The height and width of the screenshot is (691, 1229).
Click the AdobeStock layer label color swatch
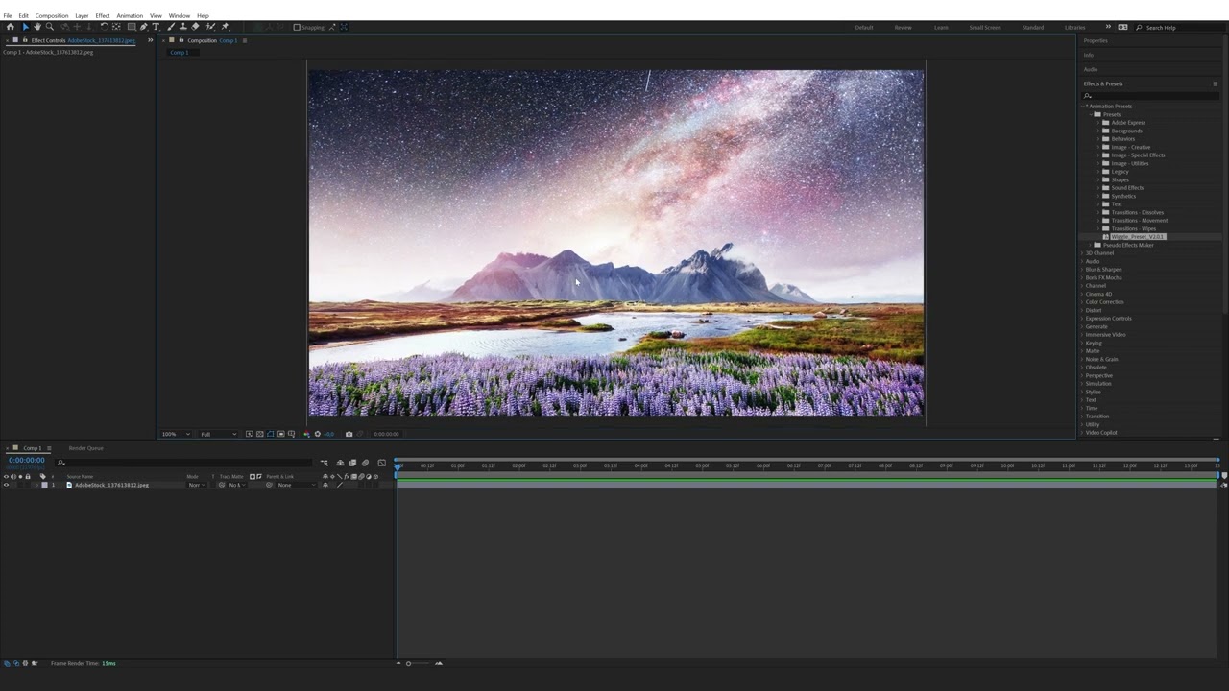(44, 485)
